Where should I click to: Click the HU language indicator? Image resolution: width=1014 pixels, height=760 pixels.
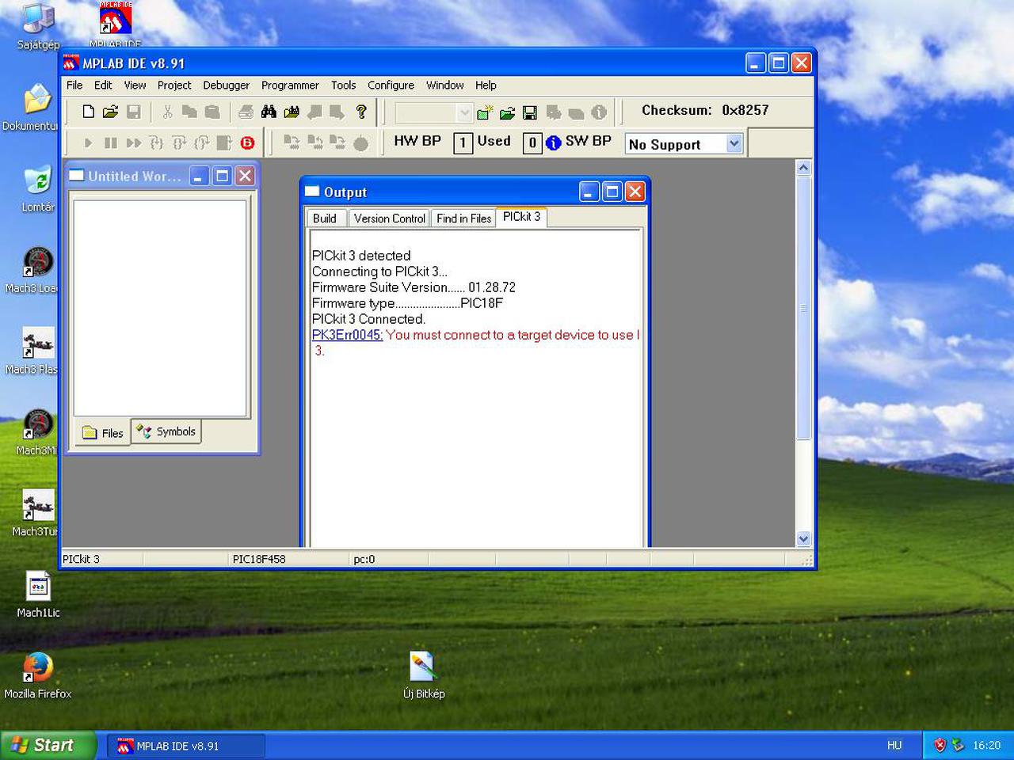[x=894, y=746]
